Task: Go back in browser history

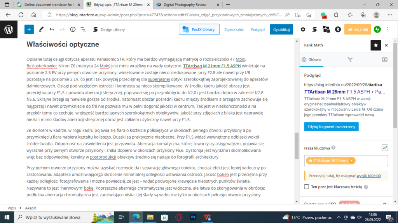Action: (x=8, y=15)
